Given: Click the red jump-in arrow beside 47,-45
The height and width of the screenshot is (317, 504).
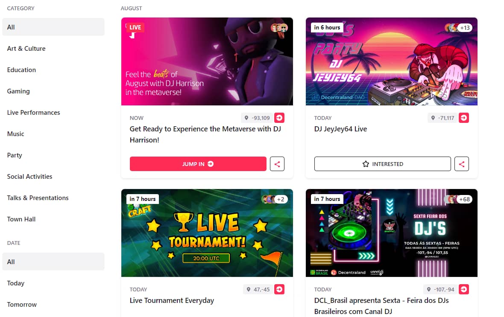Looking at the screenshot, I should pyautogui.click(x=279, y=289).
